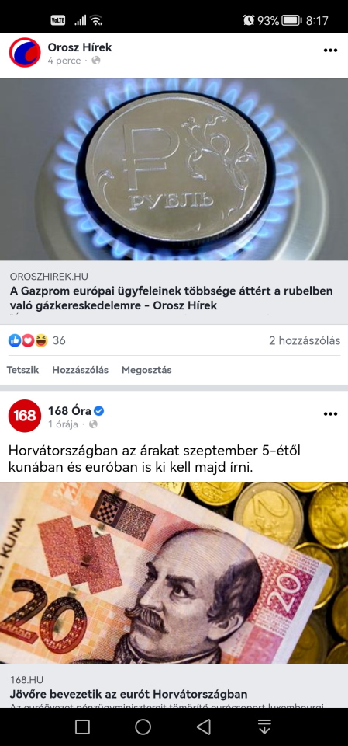348x746 pixels.
Task: Open three-dot menu on Orosz Hírek post
Action: tap(330, 51)
